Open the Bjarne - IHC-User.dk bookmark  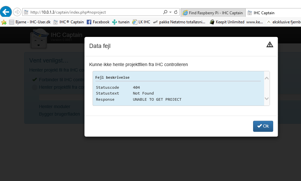(x=30, y=22)
